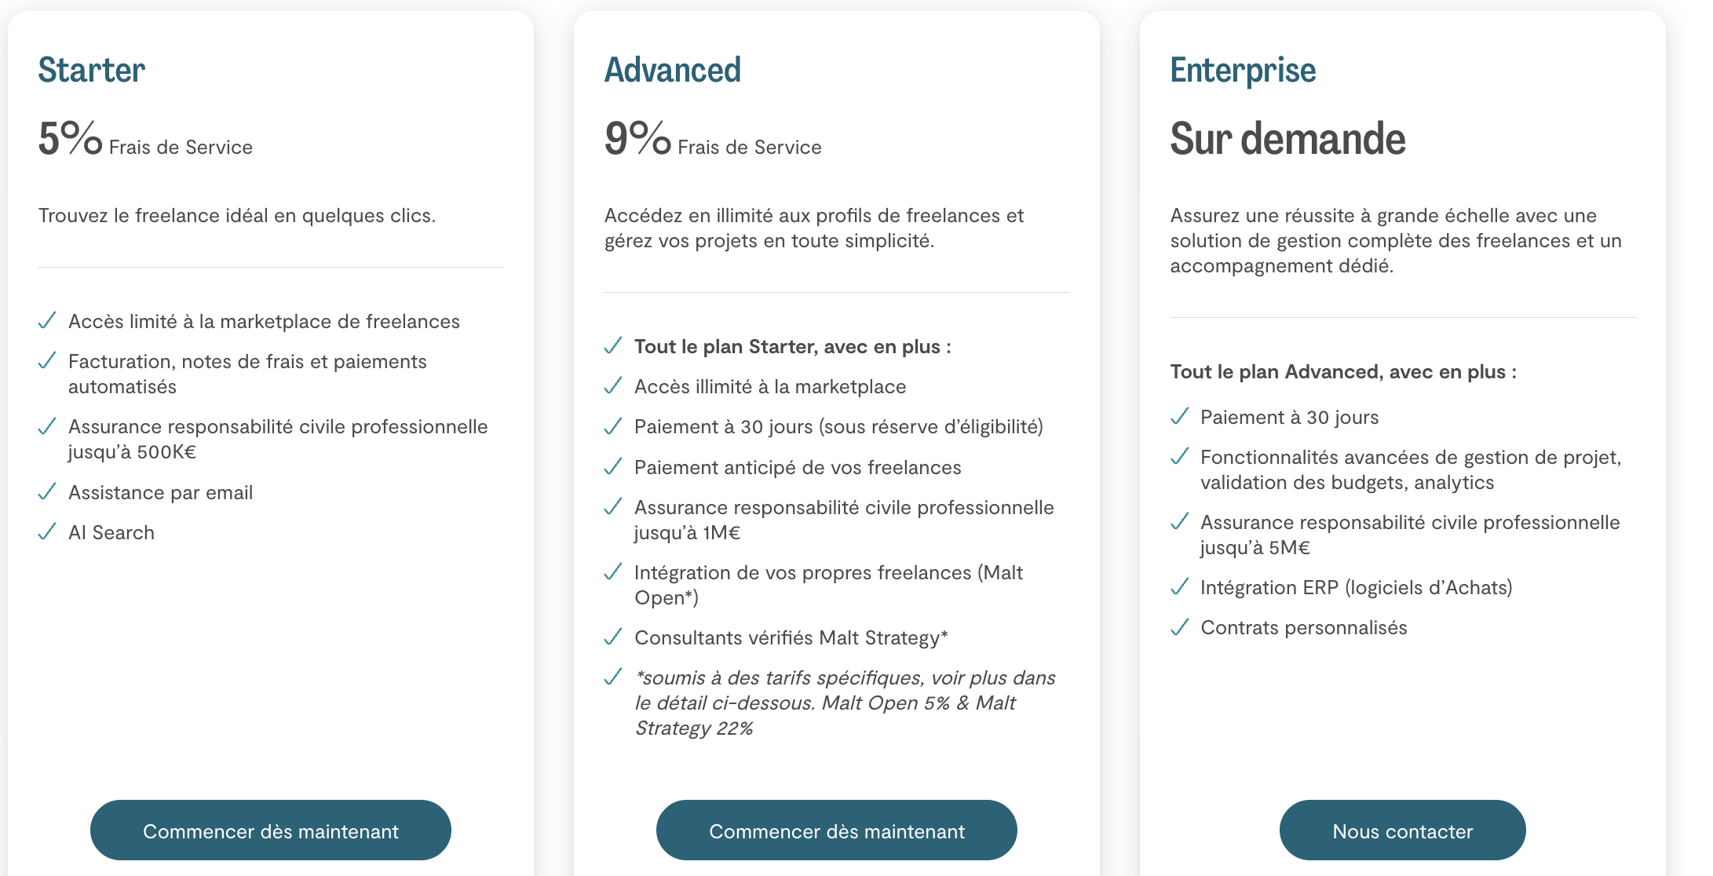The height and width of the screenshot is (876, 1713).
Task: Click the Starter plan heading
Action: click(x=92, y=70)
